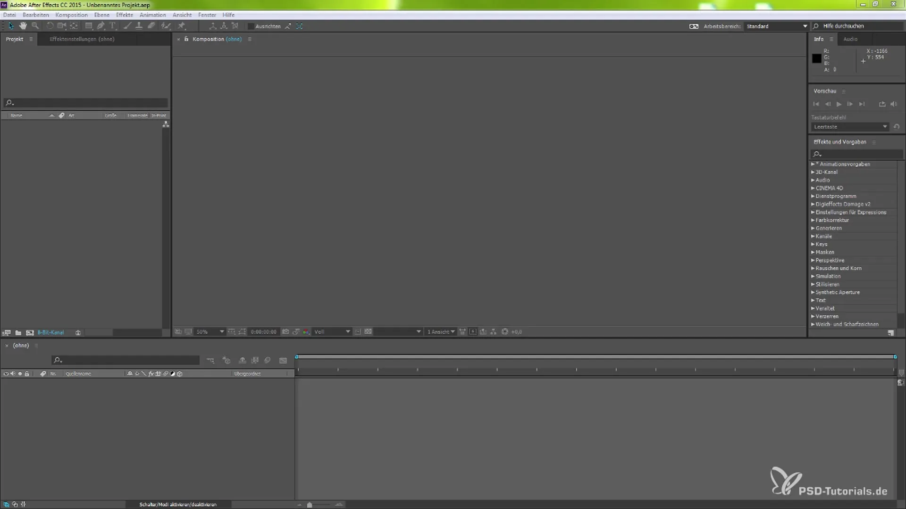Viewport: 906px width, 509px height.
Task: Toggle hide shy layers switch in timeline
Action: 242,361
